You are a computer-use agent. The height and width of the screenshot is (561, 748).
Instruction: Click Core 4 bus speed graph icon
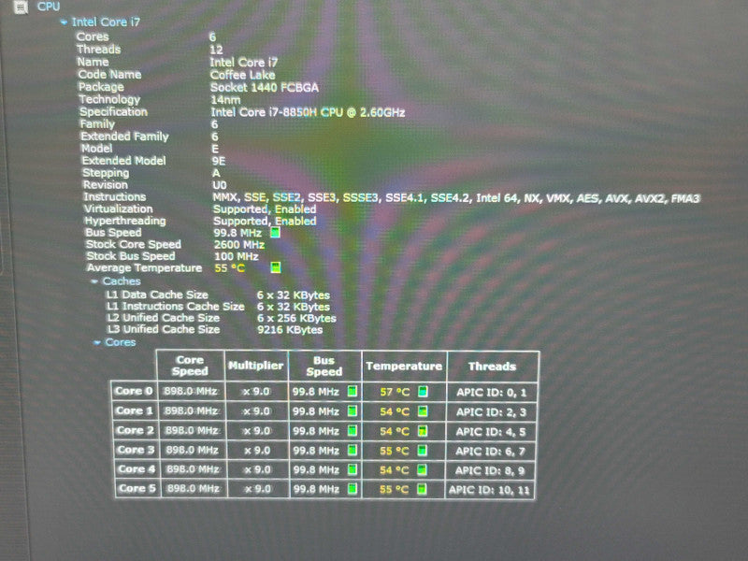coord(352,470)
